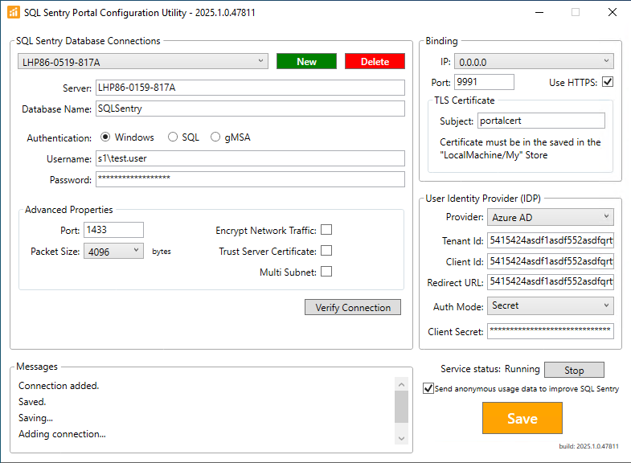Click the Verify Connection button
The width and height of the screenshot is (631, 463).
(x=353, y=307)
